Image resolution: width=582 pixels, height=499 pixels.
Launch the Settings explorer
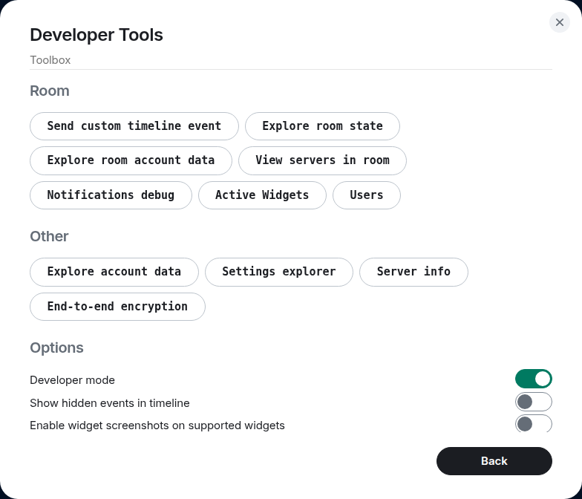click(279, 272)
